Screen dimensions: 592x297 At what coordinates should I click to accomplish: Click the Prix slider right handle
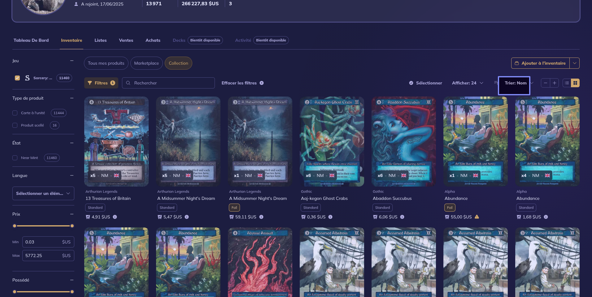(x=72, y=226)
